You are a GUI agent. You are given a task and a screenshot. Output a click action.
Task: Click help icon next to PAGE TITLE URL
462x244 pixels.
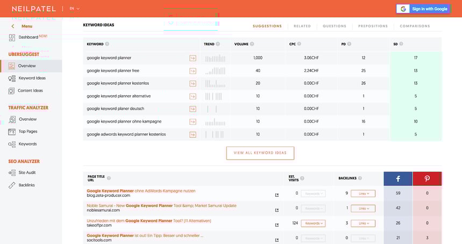(109, 178)
